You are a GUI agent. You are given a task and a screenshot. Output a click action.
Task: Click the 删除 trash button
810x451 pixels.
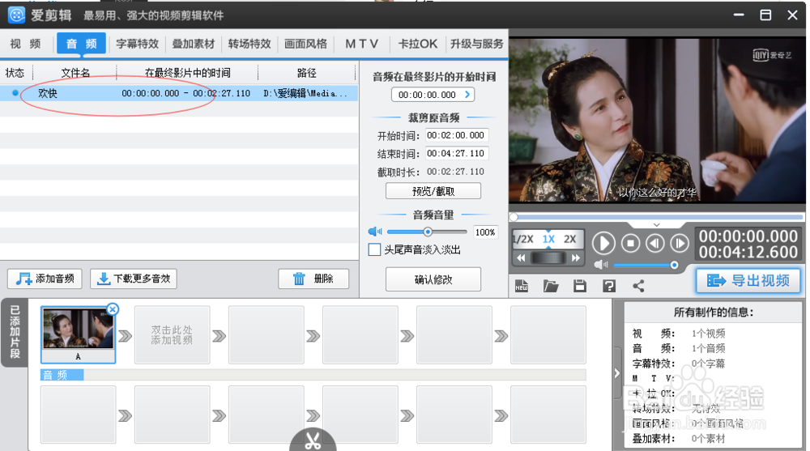(313, 279)
